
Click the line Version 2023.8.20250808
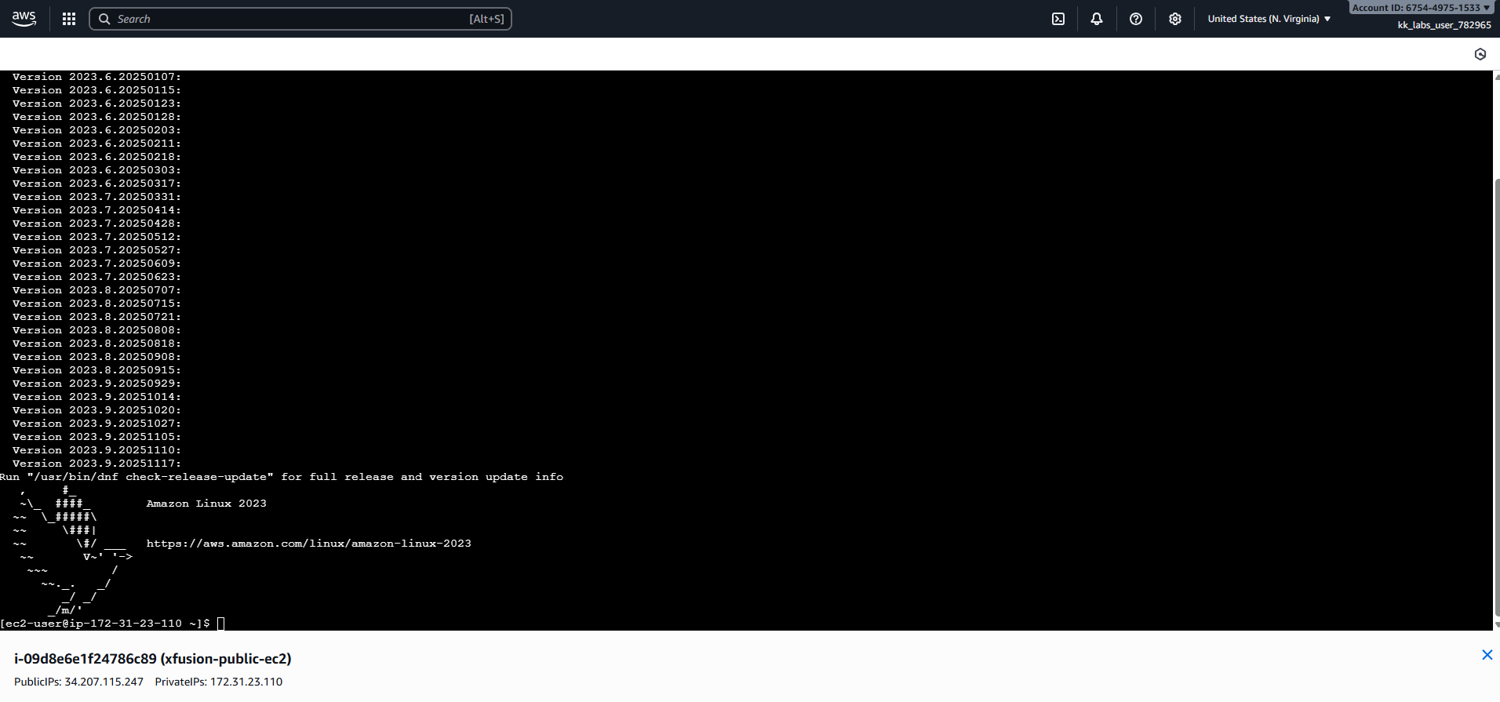tap(96, 330)
